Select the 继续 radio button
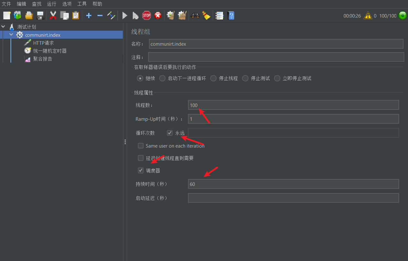The width and height of the screenshot is (408, 261). [x=140, y=78]
